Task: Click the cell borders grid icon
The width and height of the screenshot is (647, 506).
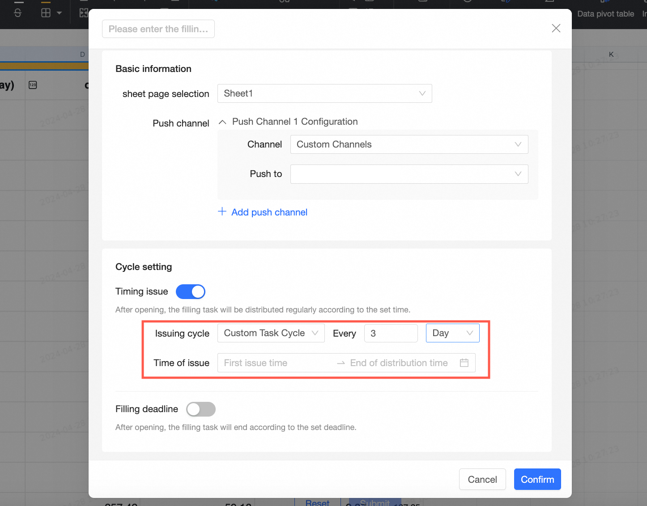Action: pyautogui.click(x=46, y=13)
